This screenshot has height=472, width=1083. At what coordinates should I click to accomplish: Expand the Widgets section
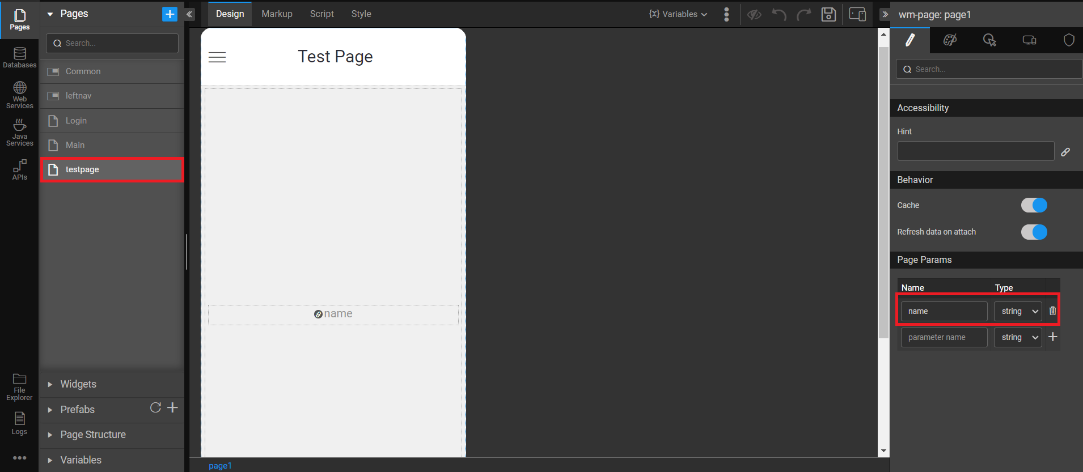[x=78, y=384]
